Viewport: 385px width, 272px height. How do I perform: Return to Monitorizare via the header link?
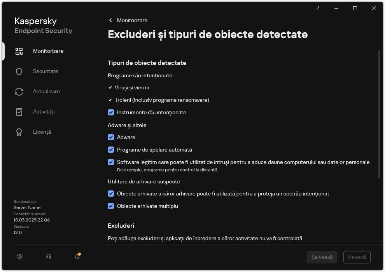pyautogui.click(x=132, y=20)
